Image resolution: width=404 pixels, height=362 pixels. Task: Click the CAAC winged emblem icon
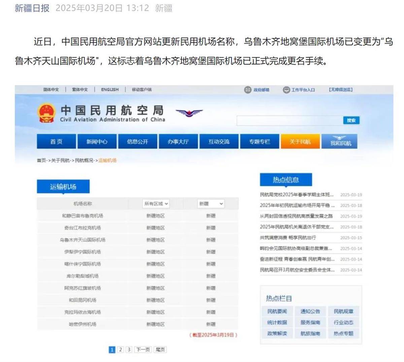[x=189, y=113]
